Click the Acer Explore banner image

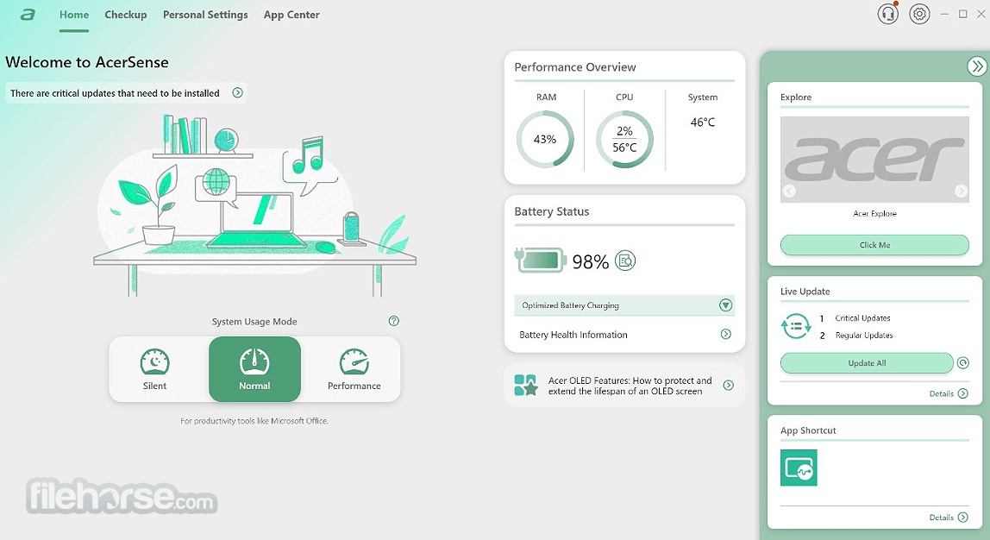coord(874,160)
